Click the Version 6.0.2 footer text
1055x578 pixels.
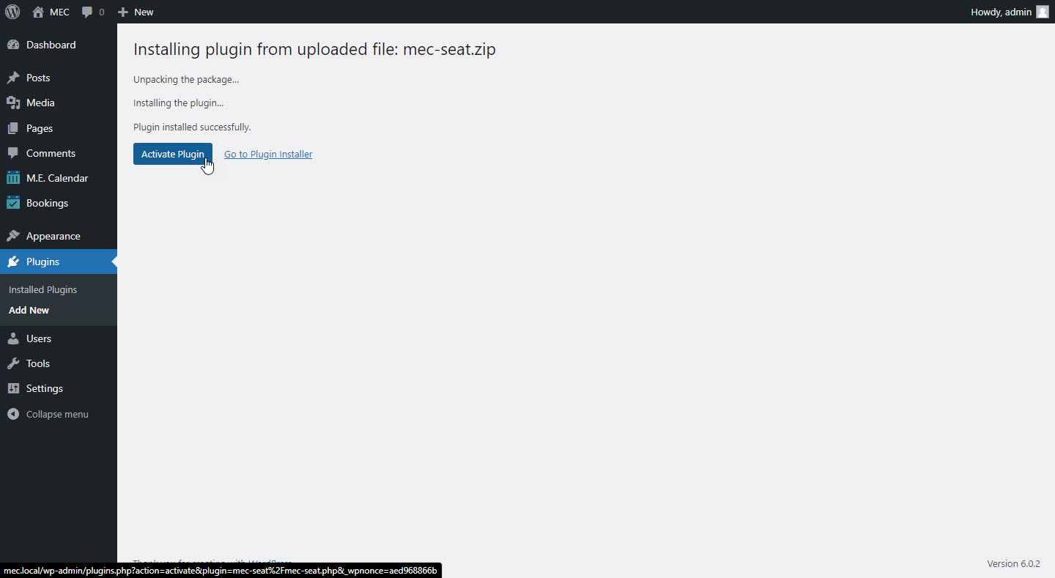coord(1013,563)
